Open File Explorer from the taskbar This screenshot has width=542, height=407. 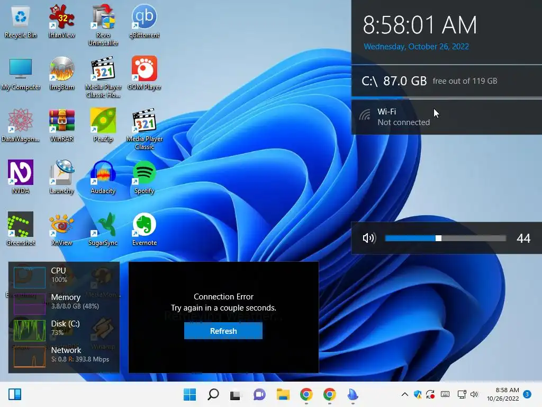click(x=283, y=394)
